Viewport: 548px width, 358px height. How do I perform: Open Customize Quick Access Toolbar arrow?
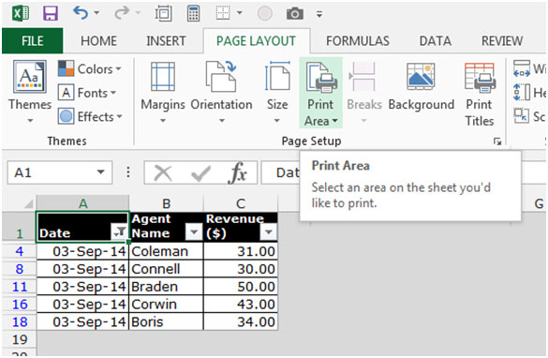[319, 14]
